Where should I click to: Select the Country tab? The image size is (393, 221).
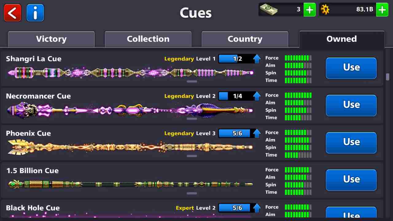pos(245,39)
